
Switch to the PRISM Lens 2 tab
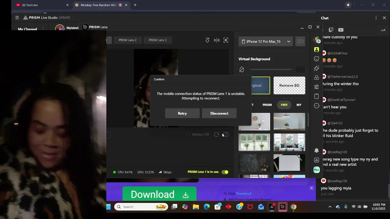pos(127,40)
